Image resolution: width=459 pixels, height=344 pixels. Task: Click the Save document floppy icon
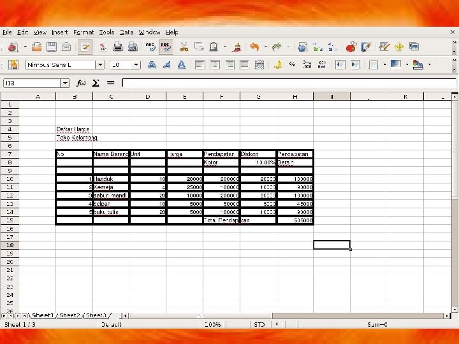pos(52,47)
